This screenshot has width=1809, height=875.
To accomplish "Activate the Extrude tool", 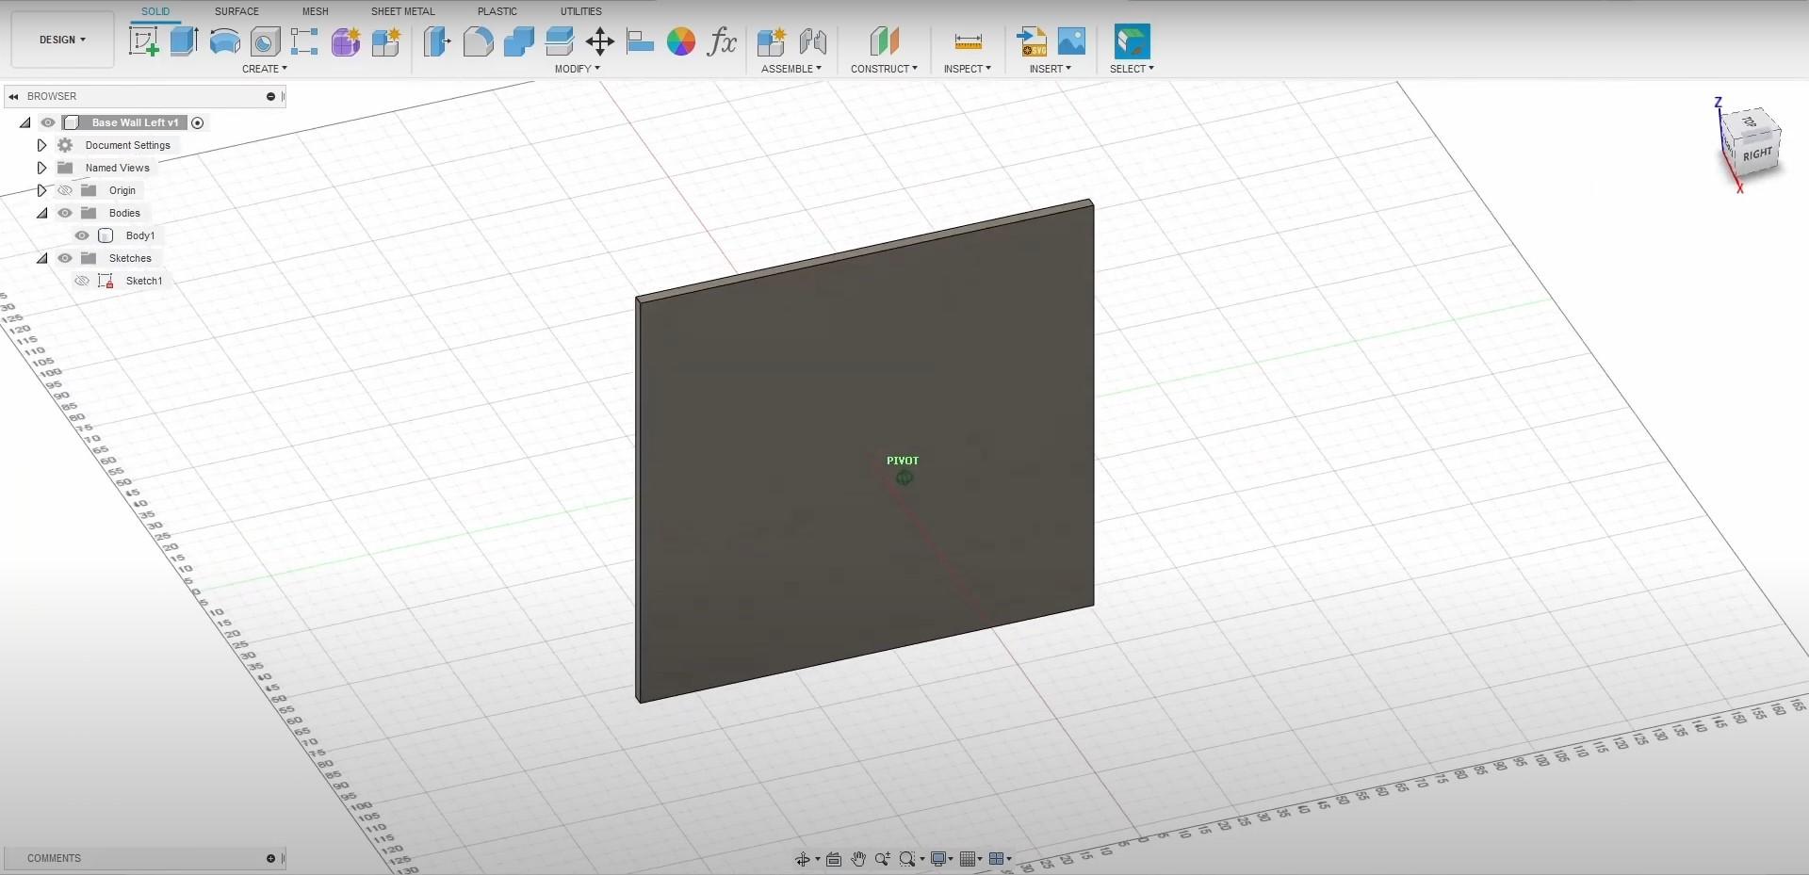I will (x=184, y=41).
